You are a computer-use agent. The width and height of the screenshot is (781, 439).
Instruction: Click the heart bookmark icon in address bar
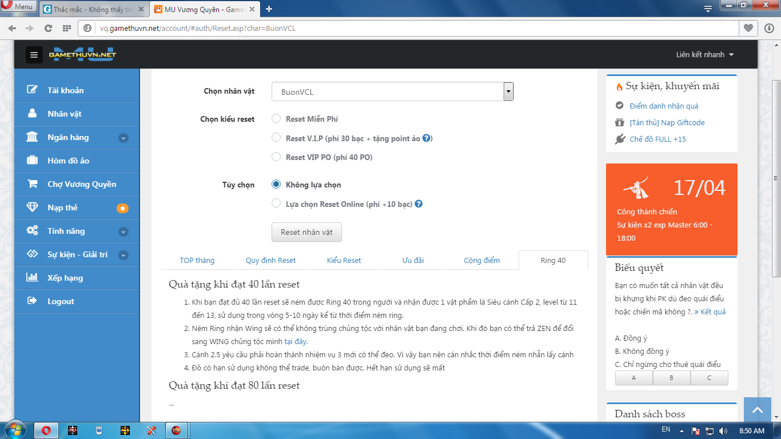[x=748, y=28]
